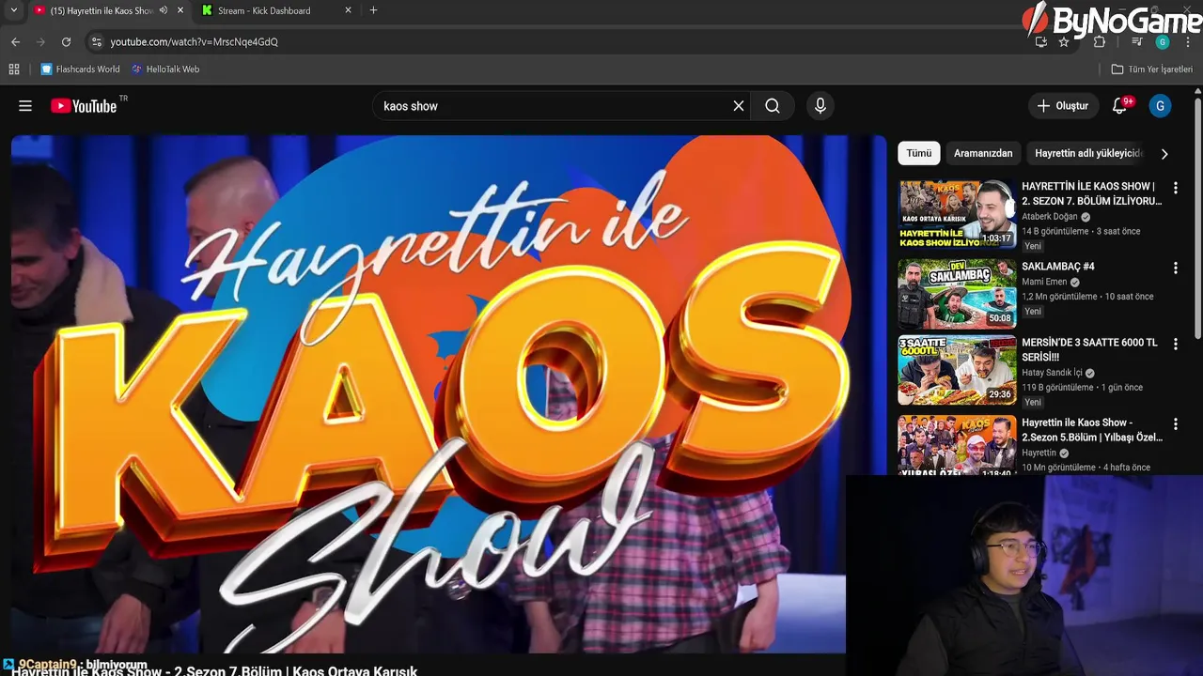Open the YouTube notifications bell
Image resolution: width=1203 pixels, height=676 pixels.
[x=1120, y=106]
